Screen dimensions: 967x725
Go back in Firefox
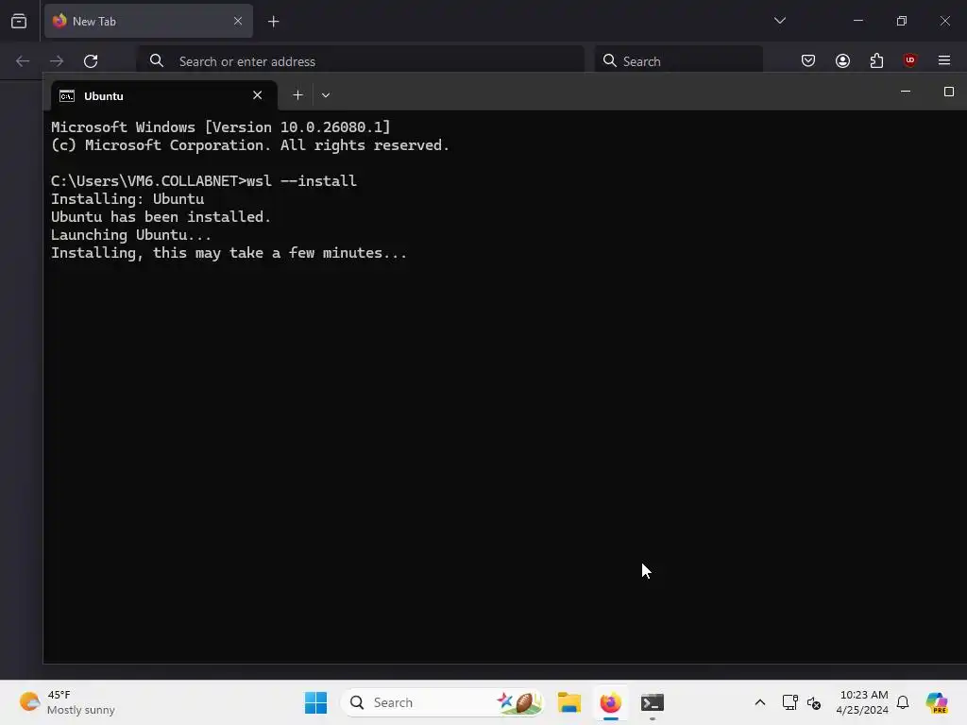pyautogui.click(x=23, y=60)
